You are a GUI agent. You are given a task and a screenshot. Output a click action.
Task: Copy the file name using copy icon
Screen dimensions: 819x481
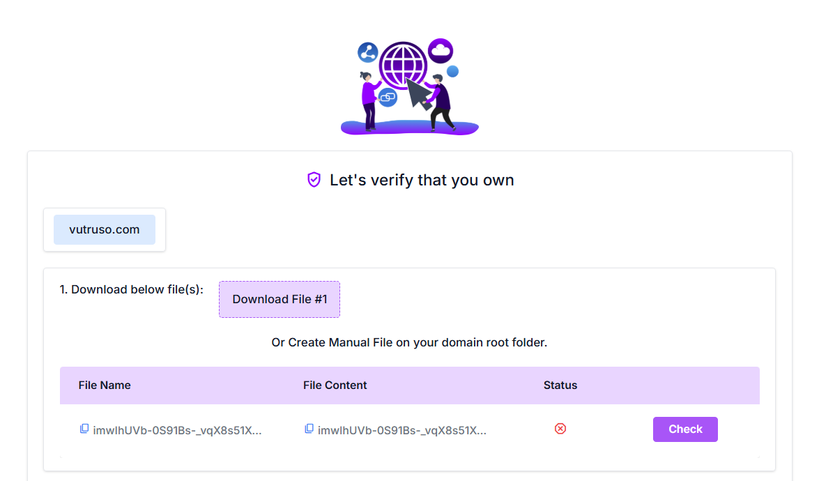pyautogui.click(x=84, y=429)
